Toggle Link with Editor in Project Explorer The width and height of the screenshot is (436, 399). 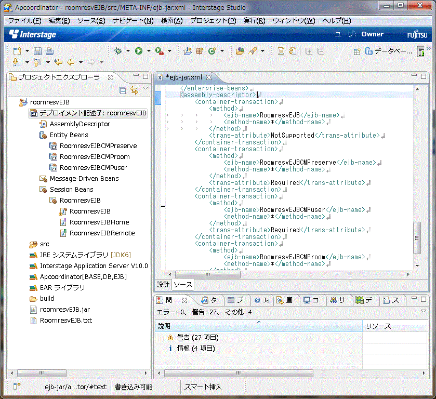tap(134, 90)
